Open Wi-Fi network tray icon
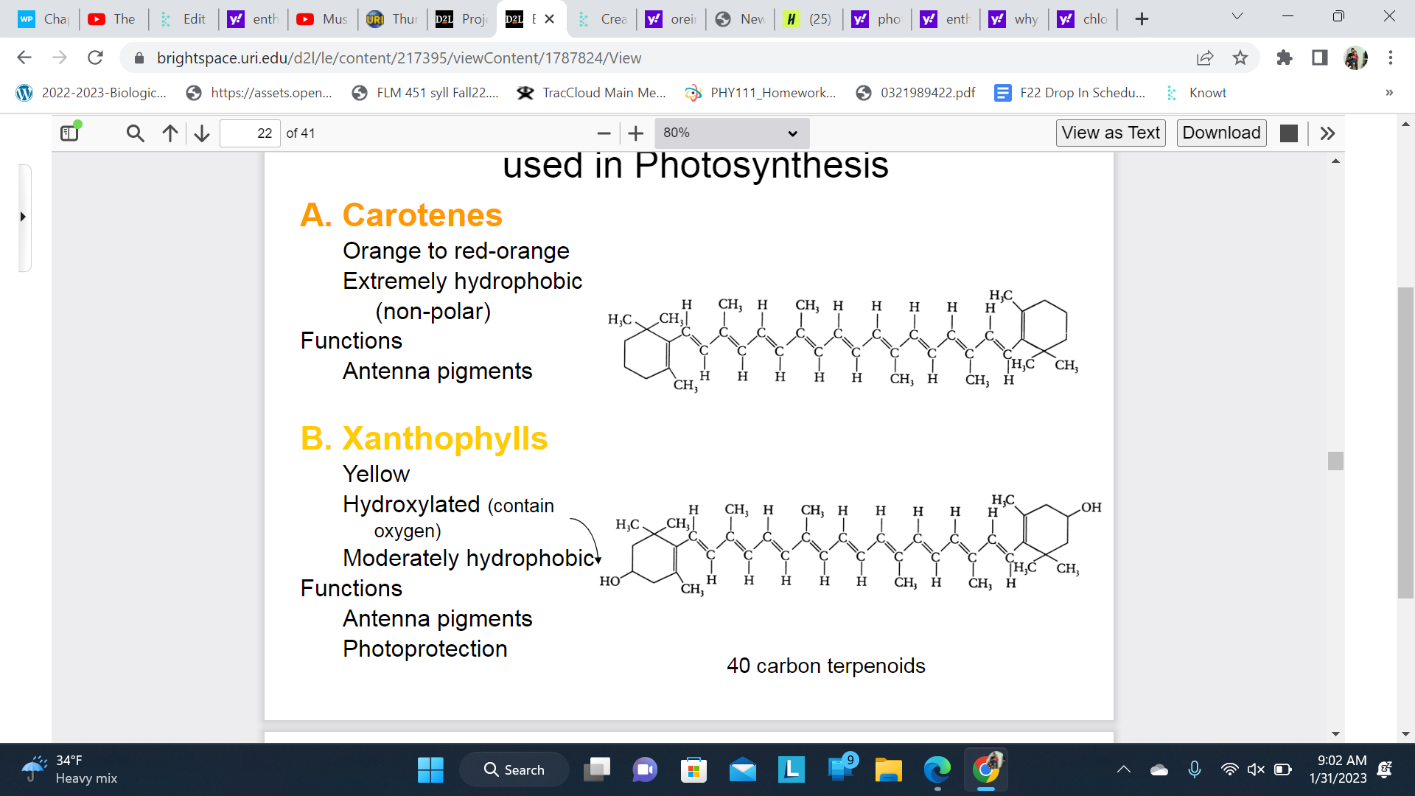 coord(1229,769)
